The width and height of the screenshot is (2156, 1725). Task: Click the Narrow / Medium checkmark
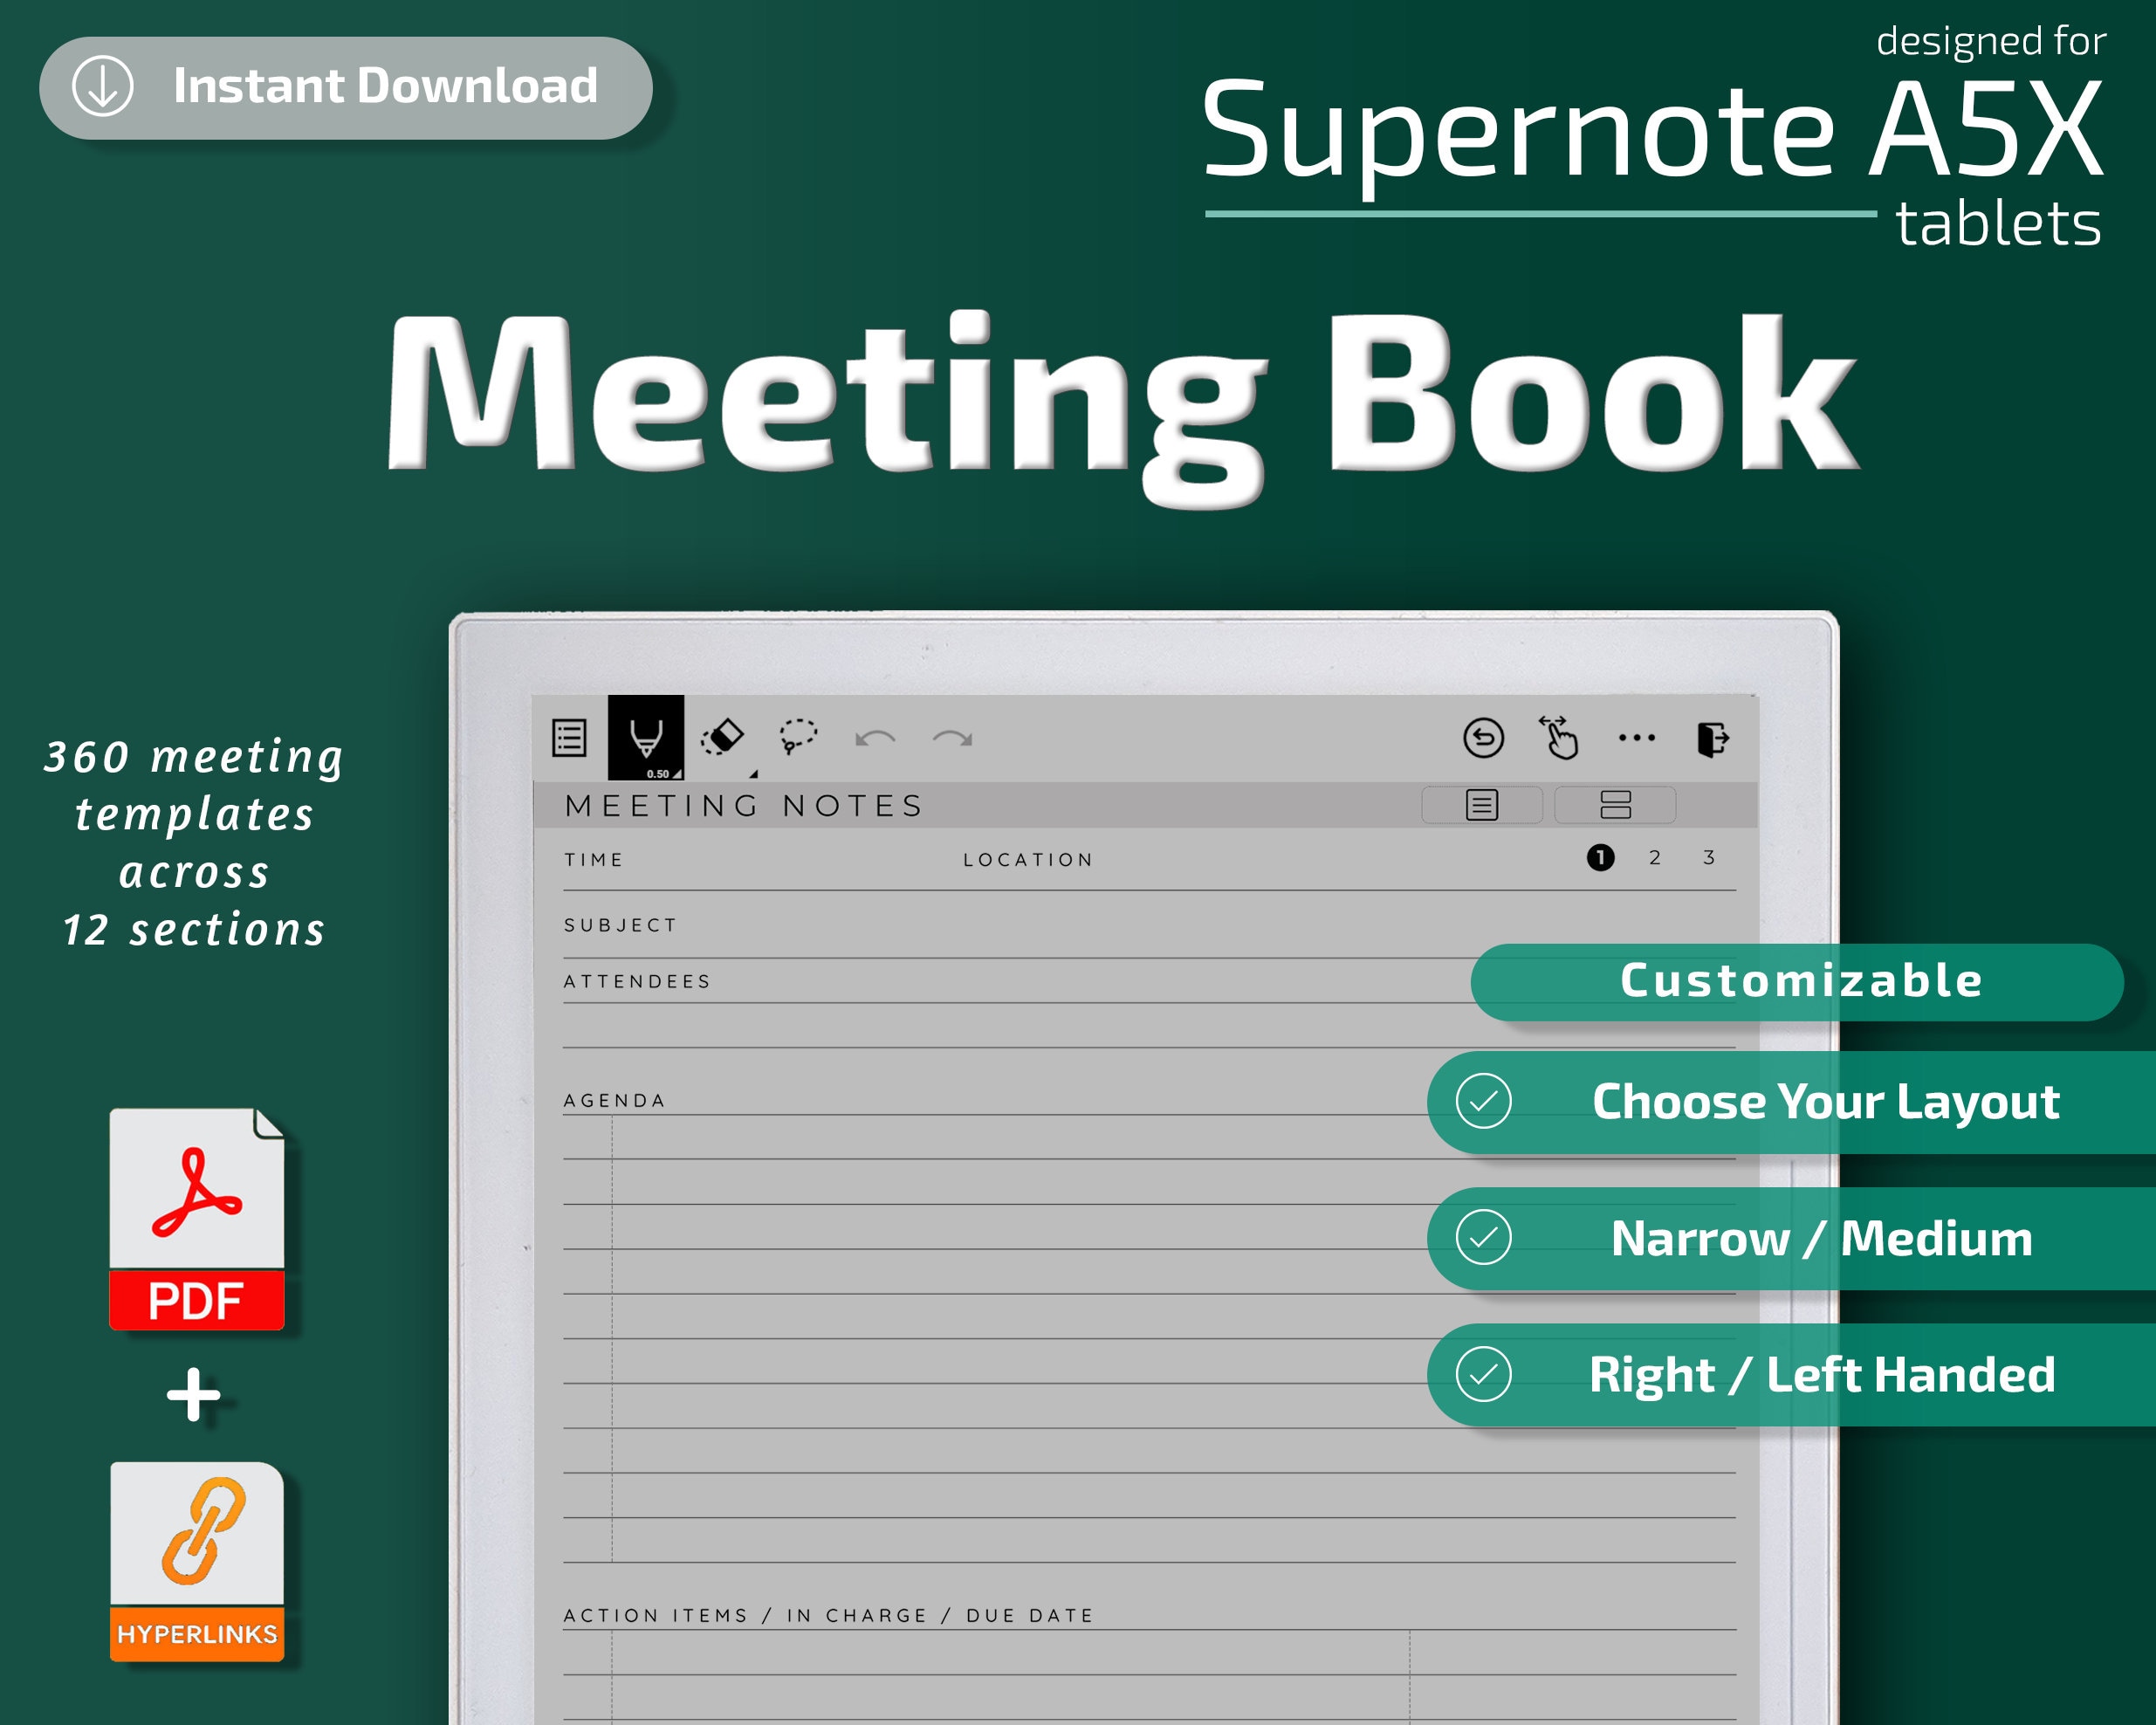(1483, 1238)
